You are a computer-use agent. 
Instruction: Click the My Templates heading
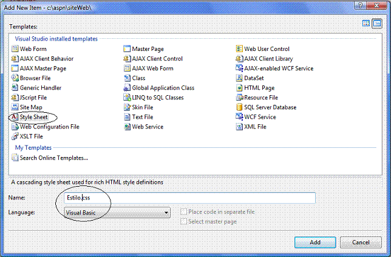tap(33, 148)
